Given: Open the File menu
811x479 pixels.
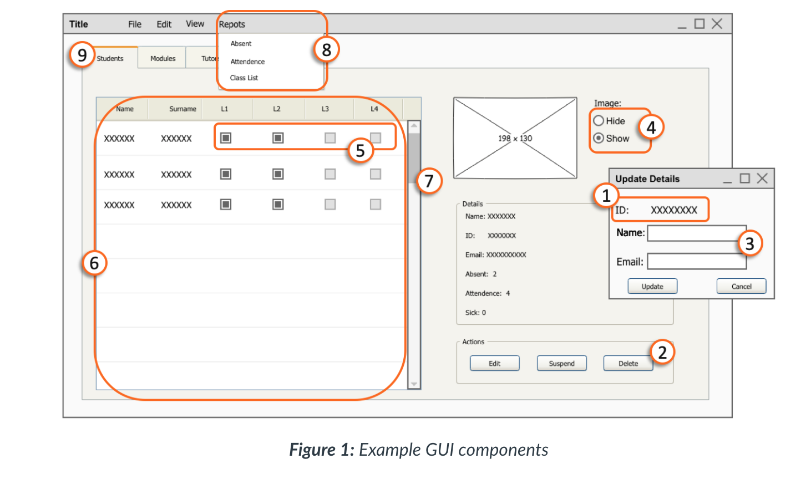Looking at the screenshot, I should pyautogui.click(x=135, y=24).
